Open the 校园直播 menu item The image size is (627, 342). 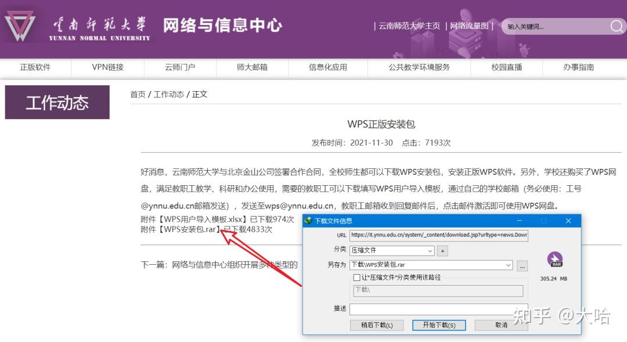pos(507,67)
